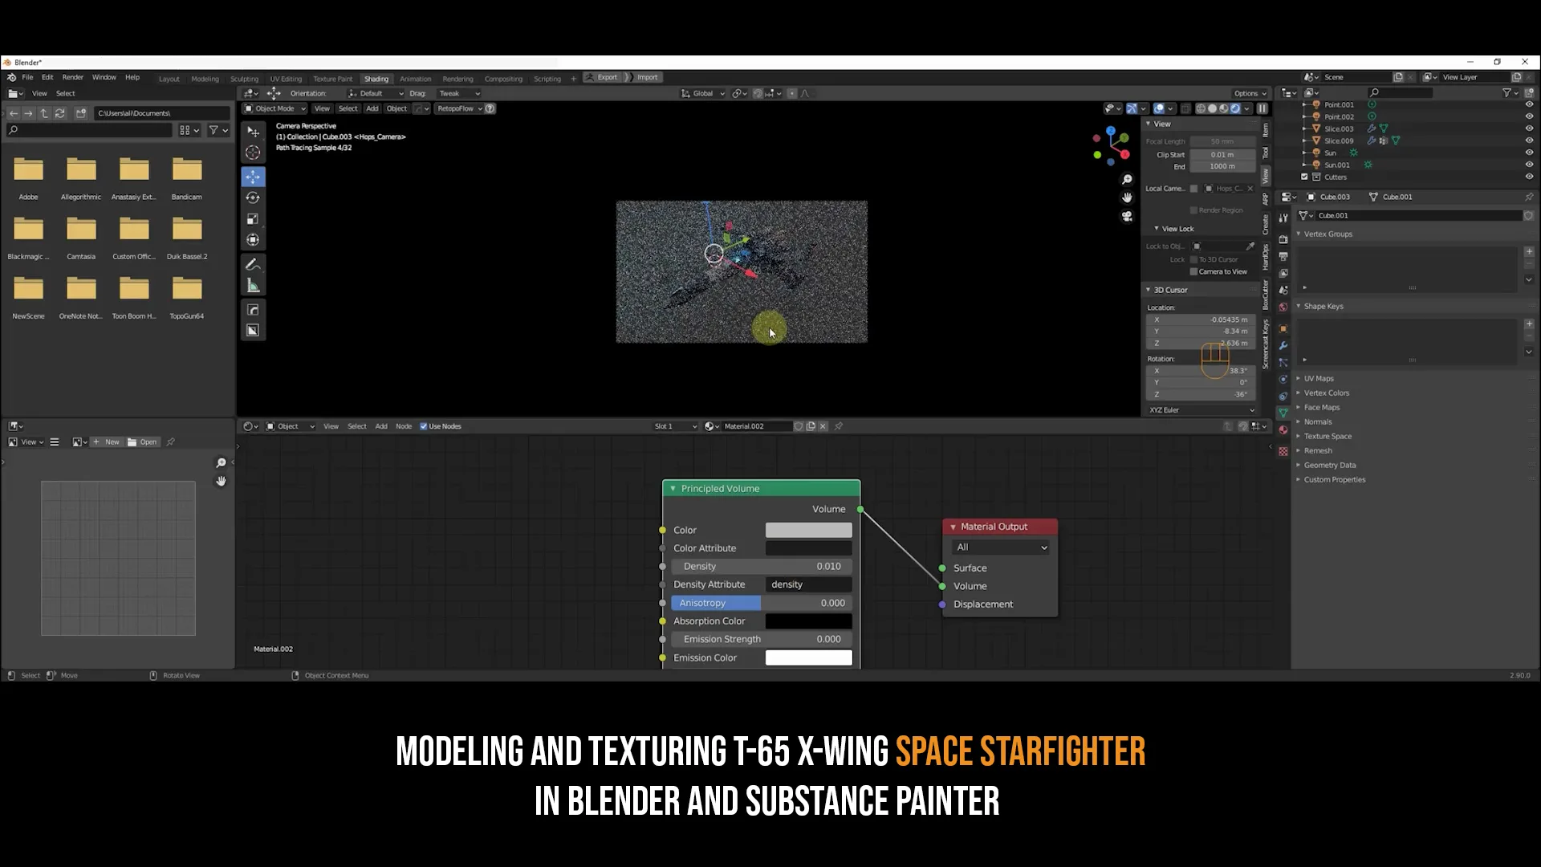Click zoom magnifier in image editor
This screenshot has height=867, width=1541.
click(221, 462)
